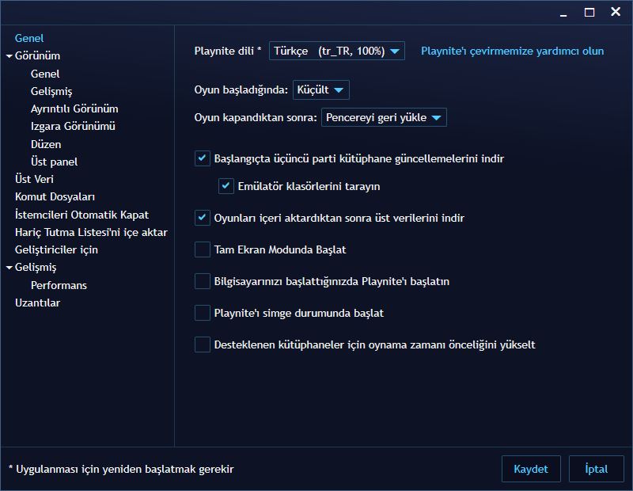
Task: Maximize the settings window
Action: point(589,13)
